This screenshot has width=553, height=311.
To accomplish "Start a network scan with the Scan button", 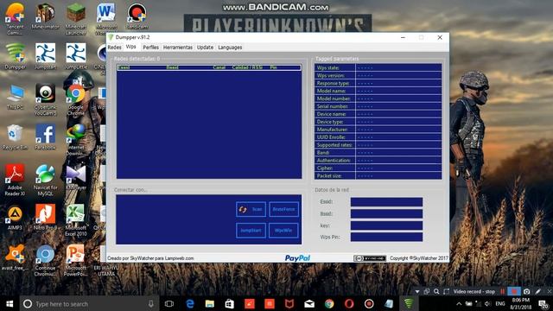I will click(251, 209).
